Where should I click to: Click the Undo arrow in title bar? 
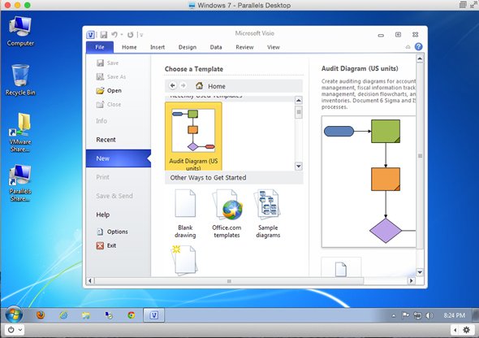coord(114,35)
